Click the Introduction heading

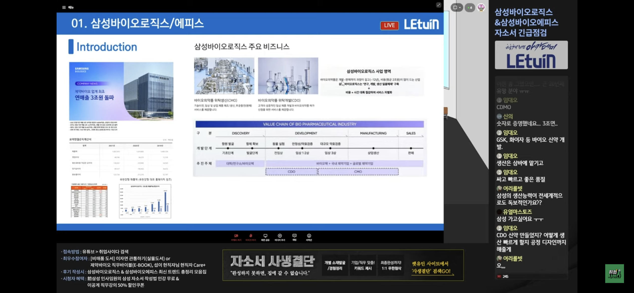coord(107,47)
